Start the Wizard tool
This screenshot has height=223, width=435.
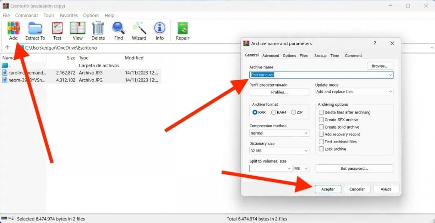[139, 31]
